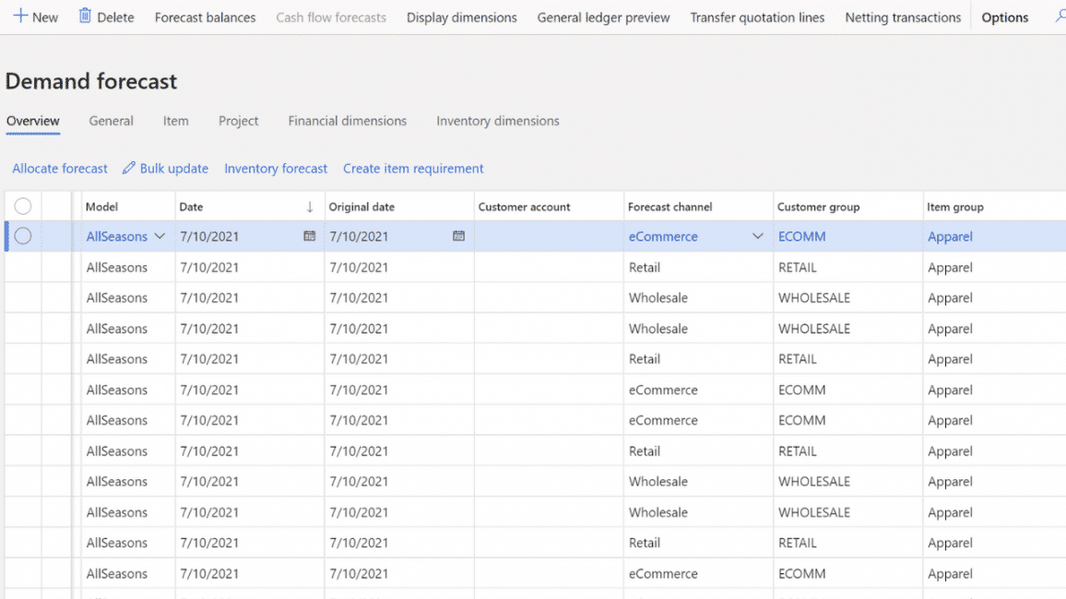This screenshot has height=599, width=1066.
Task: Sort by the Date column header
Action: [x=191, y=207]
